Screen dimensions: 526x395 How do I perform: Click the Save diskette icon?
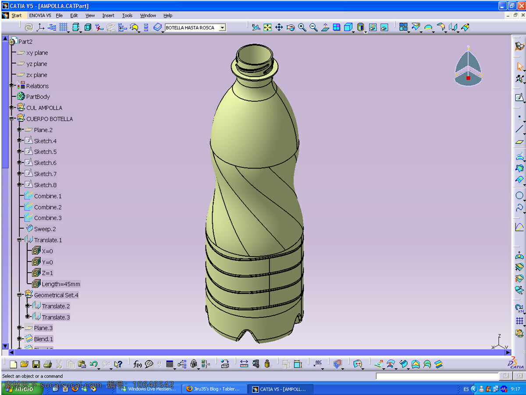click(x=36, y=364)
